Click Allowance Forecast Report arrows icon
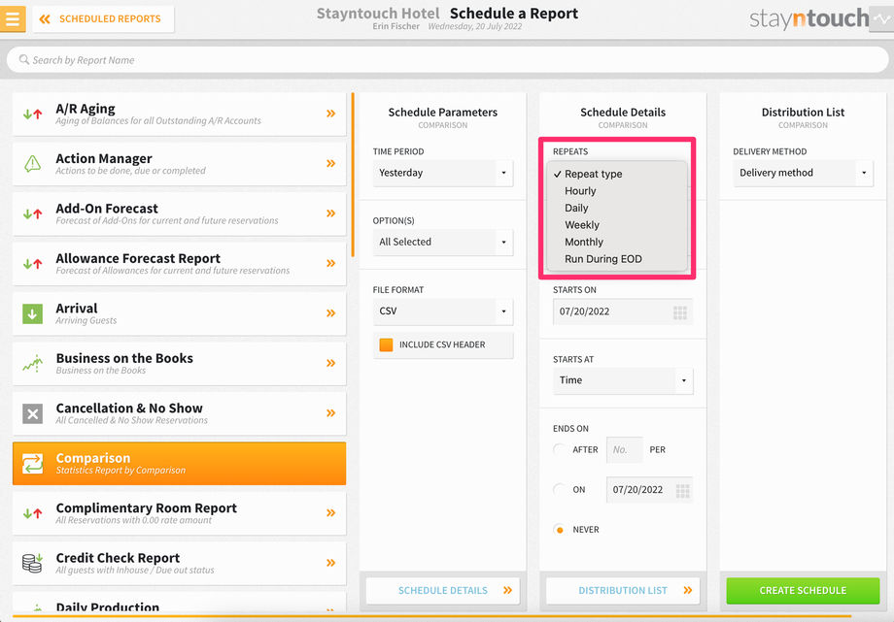The width and height of the screenshot is (894, 622). click(32, 264)
